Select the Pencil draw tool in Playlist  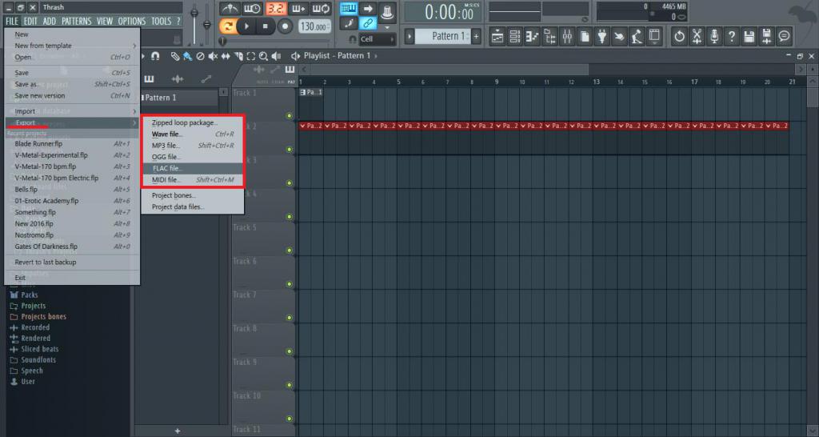tap(175, 56)
